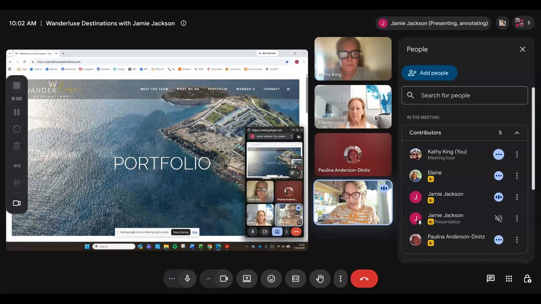The image size is (541, 304).
Task: Select Kathy King's video tile
Action: [x=353, y=59]
